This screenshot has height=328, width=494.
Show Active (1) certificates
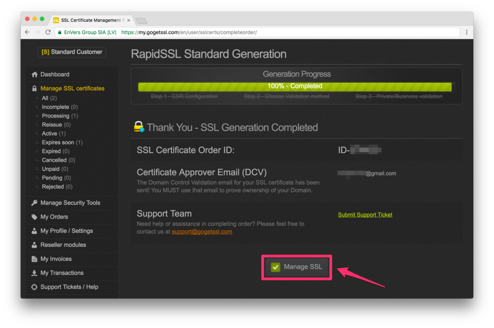54,133
